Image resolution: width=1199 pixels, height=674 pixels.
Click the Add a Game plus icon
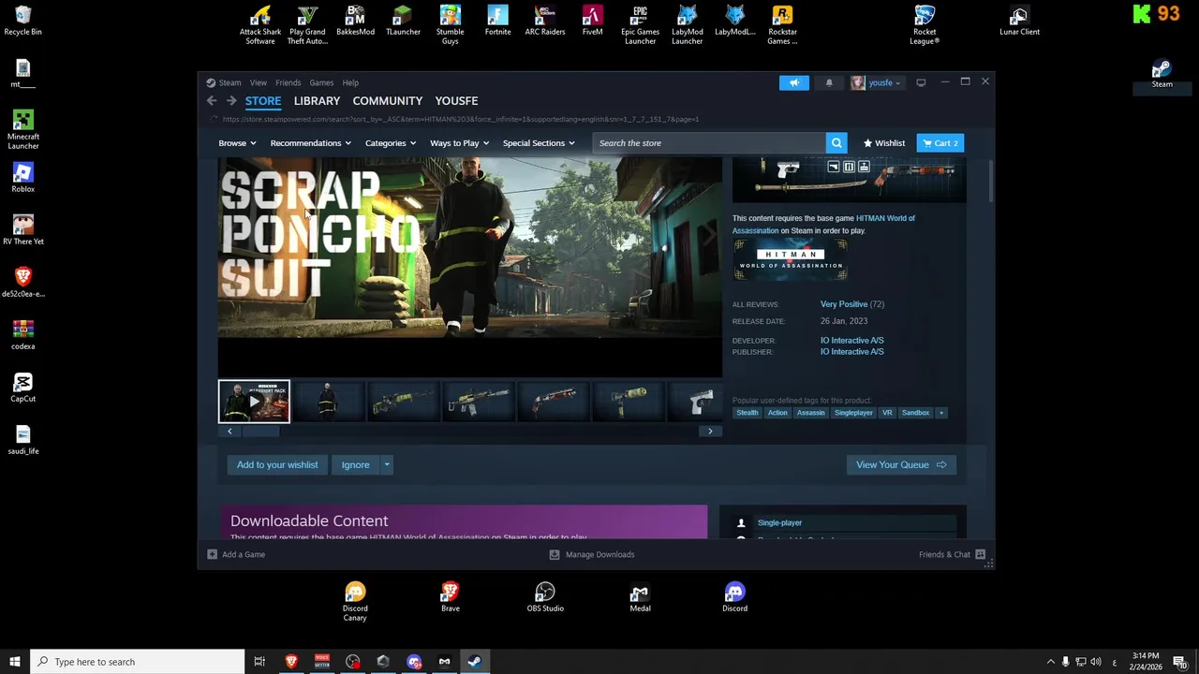click(213, 554)
